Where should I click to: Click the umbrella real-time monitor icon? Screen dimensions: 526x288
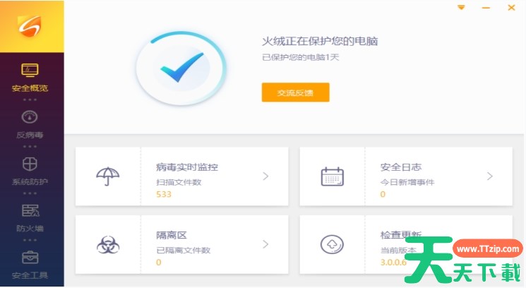pos(108,176)
